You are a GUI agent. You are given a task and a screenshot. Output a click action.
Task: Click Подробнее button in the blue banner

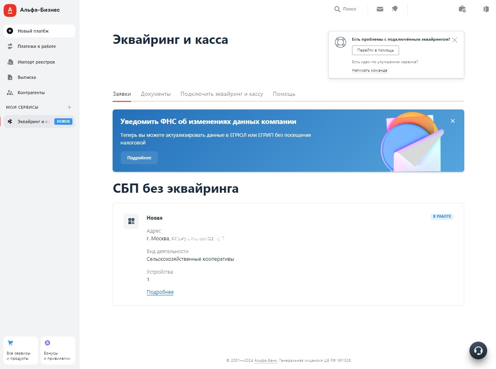point(139,158)
